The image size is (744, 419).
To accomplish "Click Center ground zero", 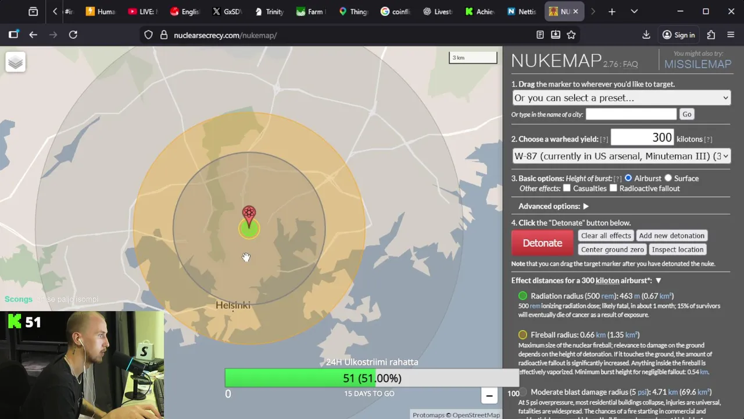I will [613, 250].
